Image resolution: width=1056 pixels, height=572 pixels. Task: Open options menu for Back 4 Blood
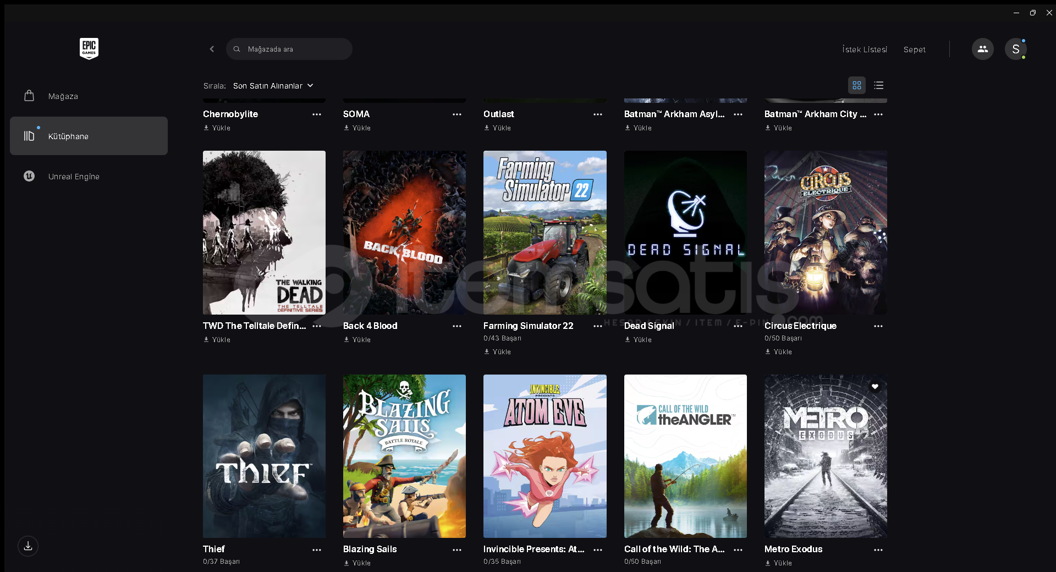[x=457, y=326]
